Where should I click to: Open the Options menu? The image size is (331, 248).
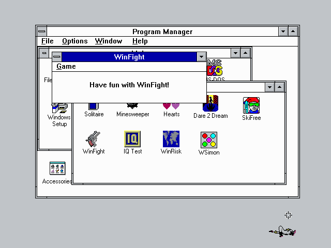[75, 41]
